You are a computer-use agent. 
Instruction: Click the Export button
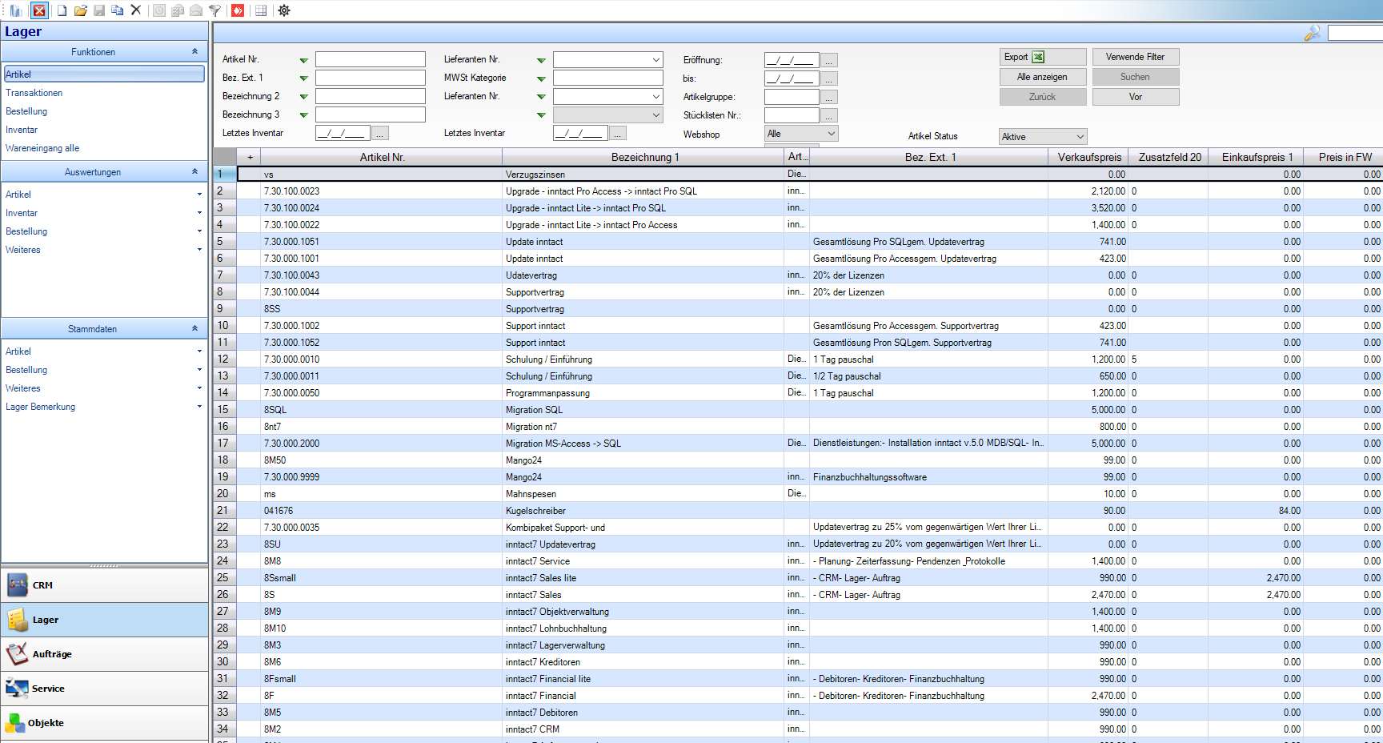point(1043,57)
